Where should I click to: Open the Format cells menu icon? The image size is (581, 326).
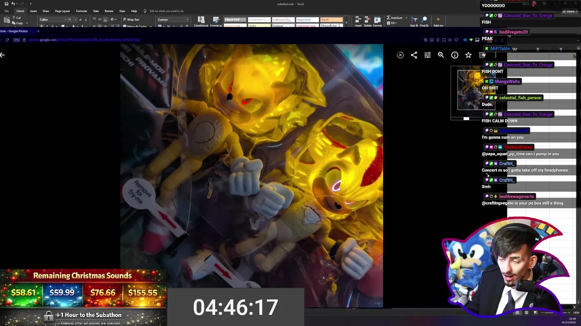[377, 22]
